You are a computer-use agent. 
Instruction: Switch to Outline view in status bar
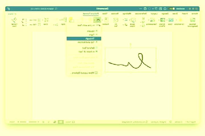pos(49,122)
